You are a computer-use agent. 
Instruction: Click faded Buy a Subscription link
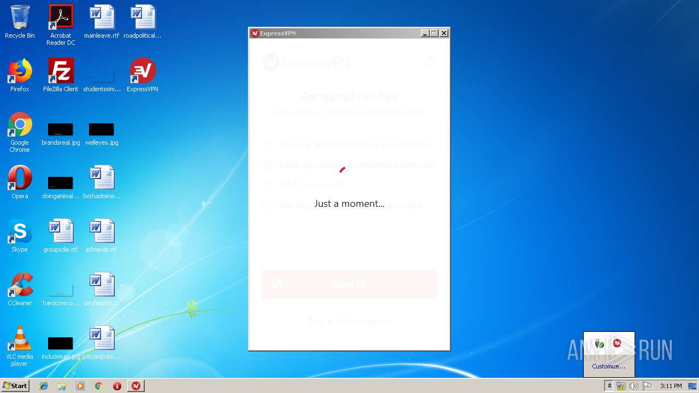pyautogui.click(x=349, y=321)
